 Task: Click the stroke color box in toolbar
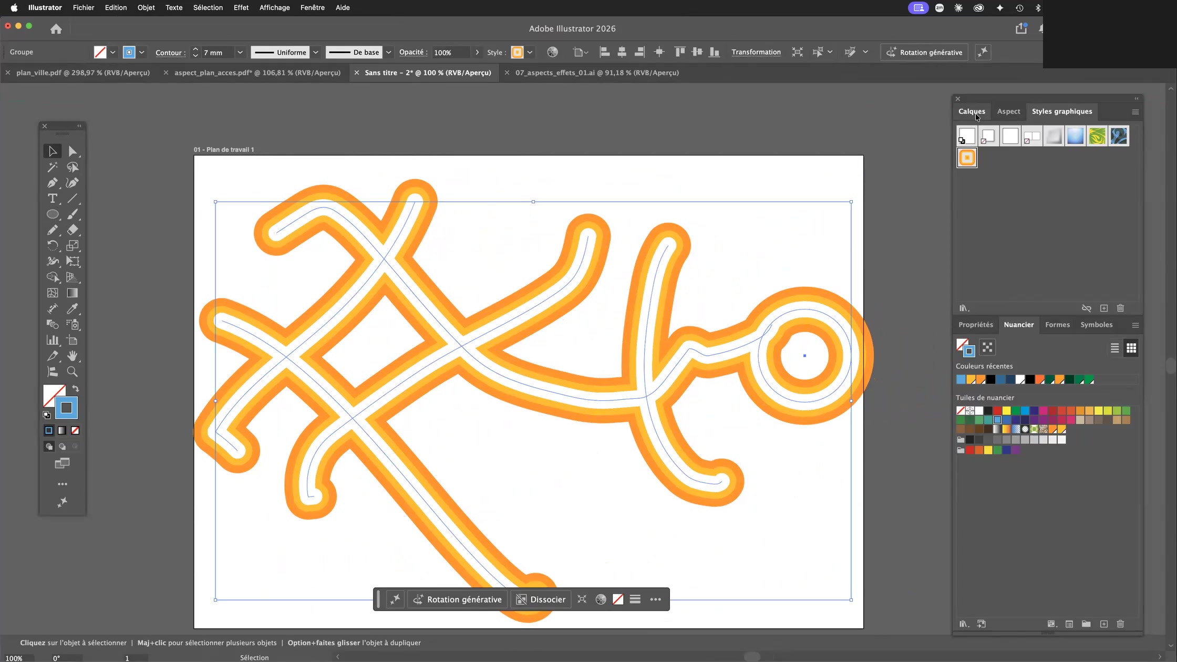(66, 408)
